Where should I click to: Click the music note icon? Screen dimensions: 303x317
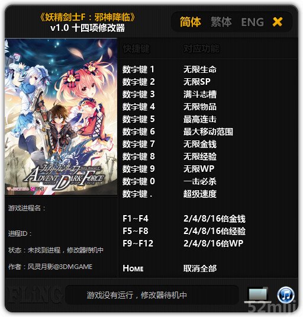coord(286,294)
